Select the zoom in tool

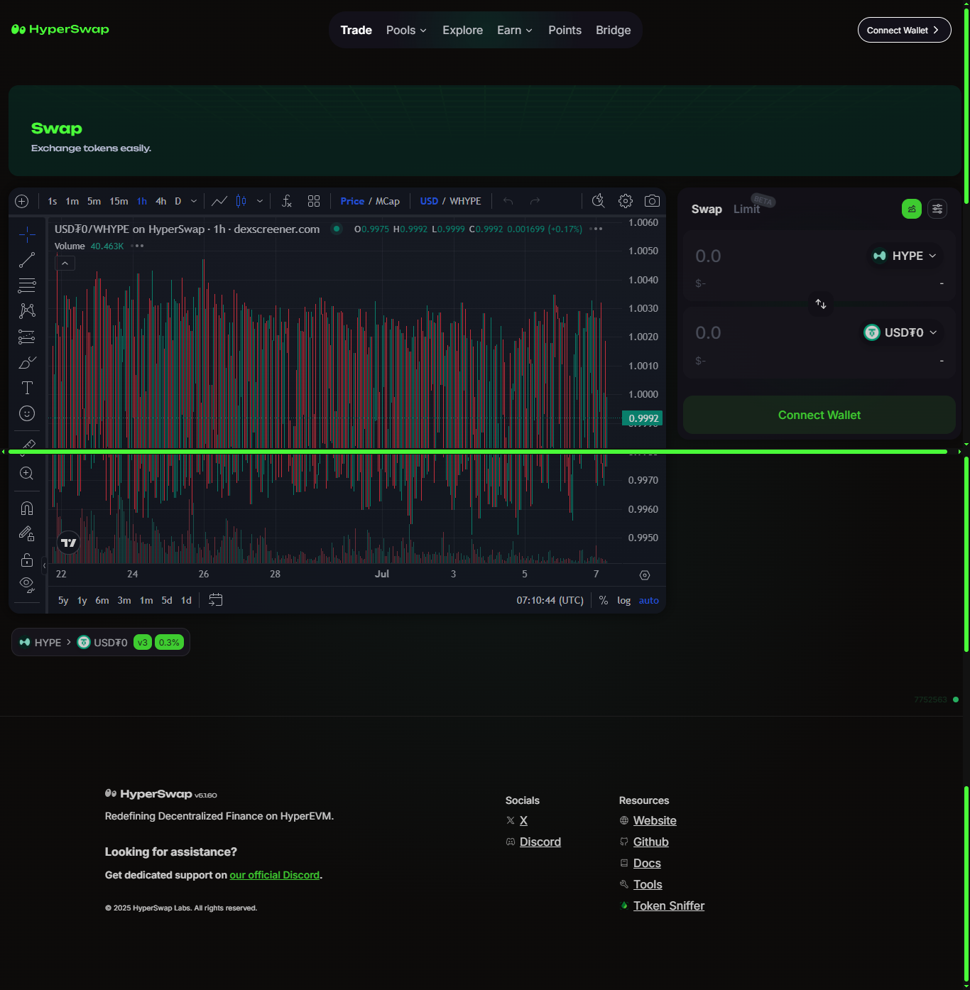tap(27, 474)
